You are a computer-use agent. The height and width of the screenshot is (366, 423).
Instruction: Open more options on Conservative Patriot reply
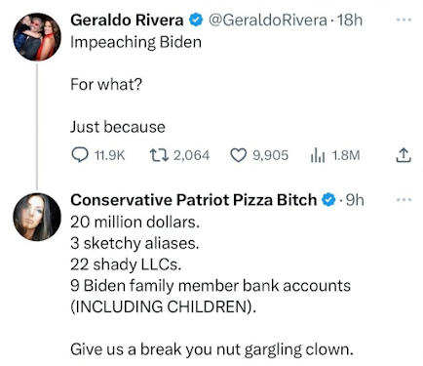[404, 199]
